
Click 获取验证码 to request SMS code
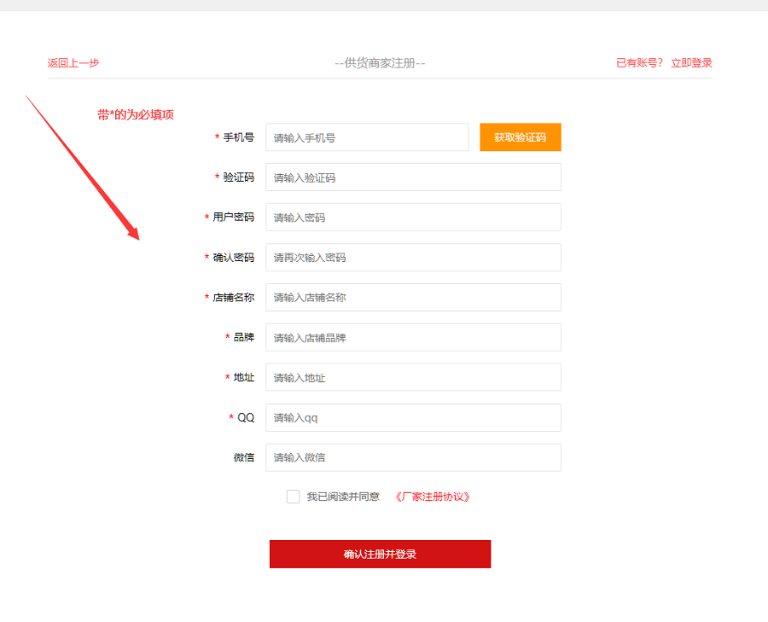click(x=520, y=137)
